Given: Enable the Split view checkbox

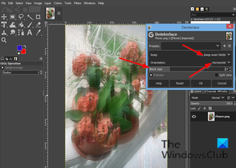Looking at the screenshot, I should click(217, 75).
